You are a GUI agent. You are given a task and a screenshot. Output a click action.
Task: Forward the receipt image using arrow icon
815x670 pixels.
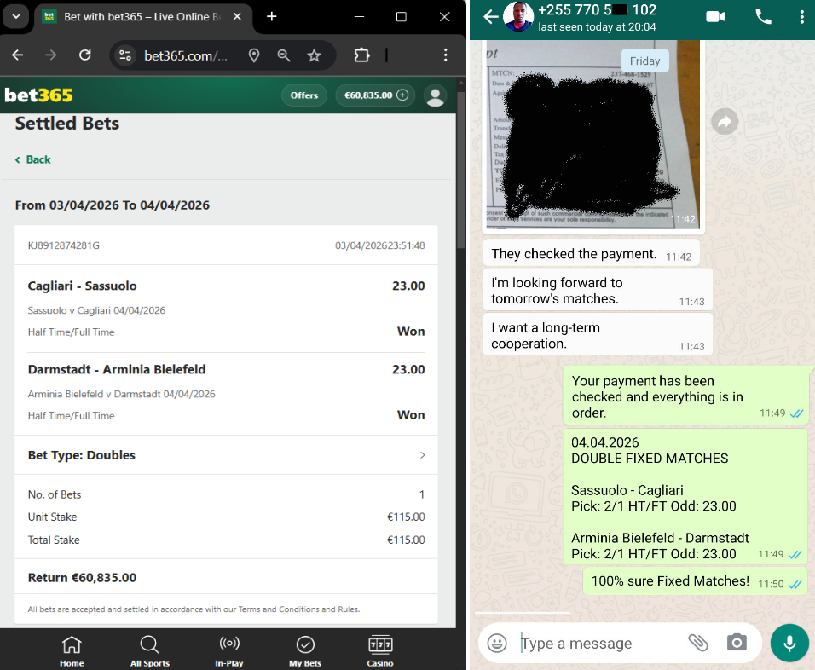pyautogui.click(x=724, y=123)
